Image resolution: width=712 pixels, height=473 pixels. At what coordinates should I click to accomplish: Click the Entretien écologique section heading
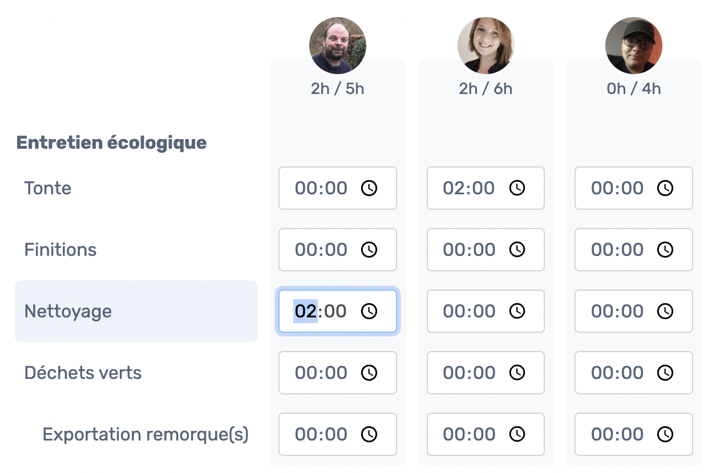111,142
